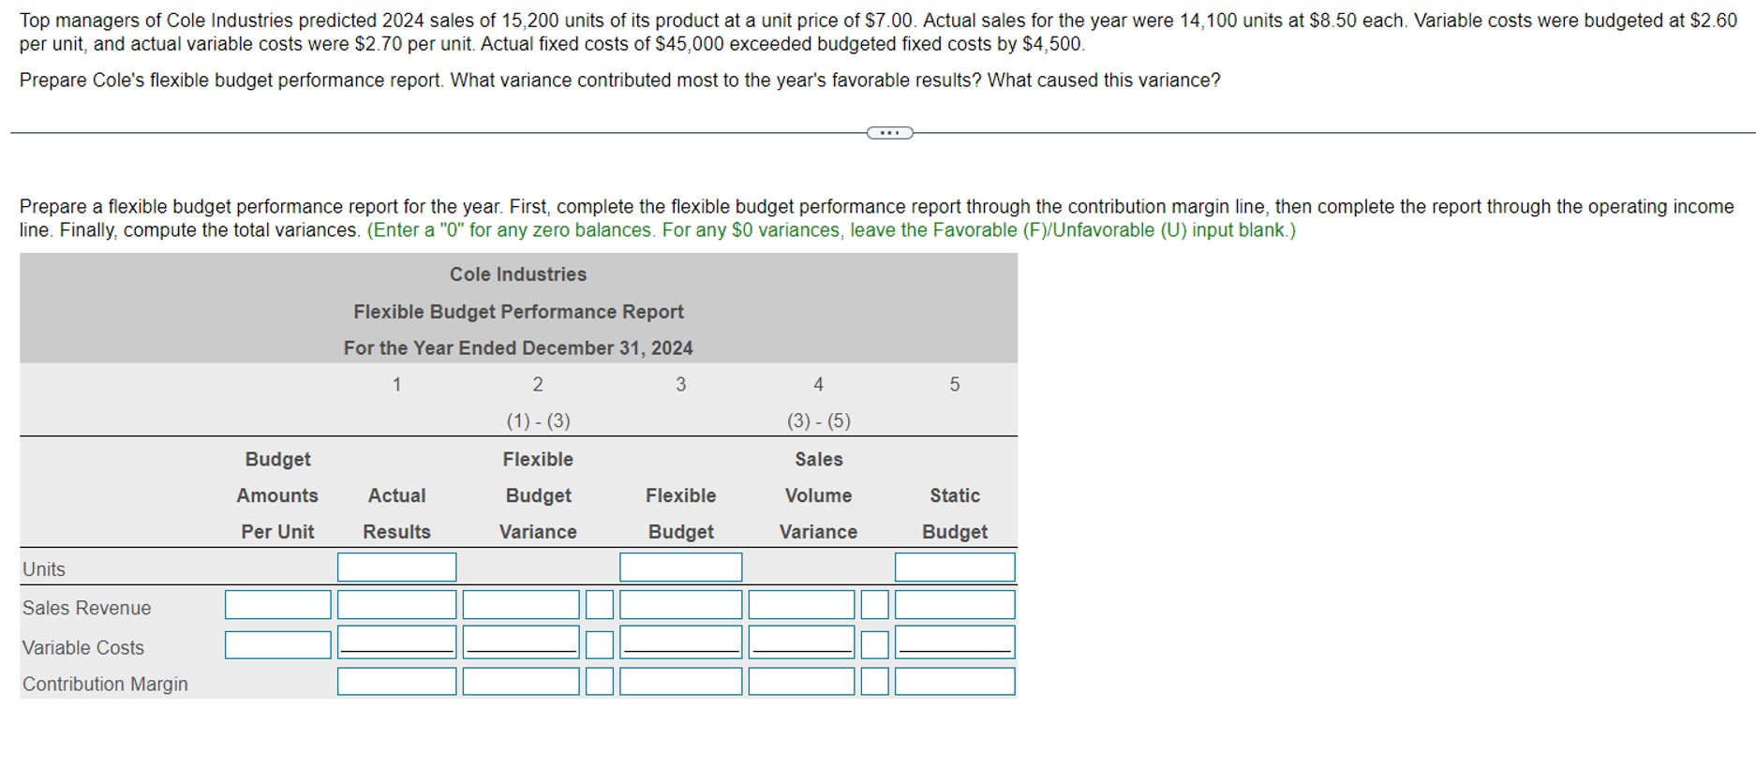
Task: Open F/U selector beside Contribution Margin volume variance
Action: (x=873, y=682)
